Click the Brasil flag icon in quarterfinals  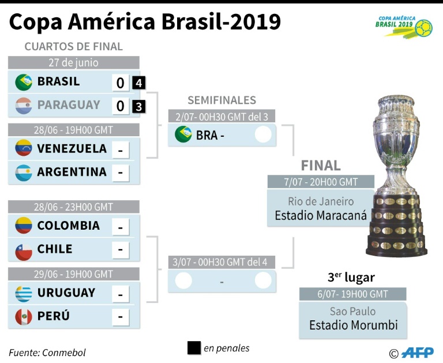click(x=24, y=83)
